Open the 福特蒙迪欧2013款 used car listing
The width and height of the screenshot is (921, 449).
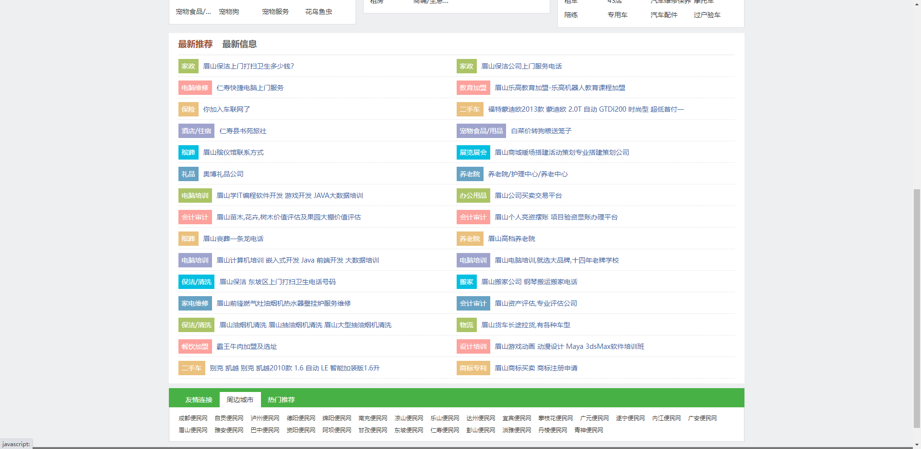pyautogui.click(x=586, y=109)
